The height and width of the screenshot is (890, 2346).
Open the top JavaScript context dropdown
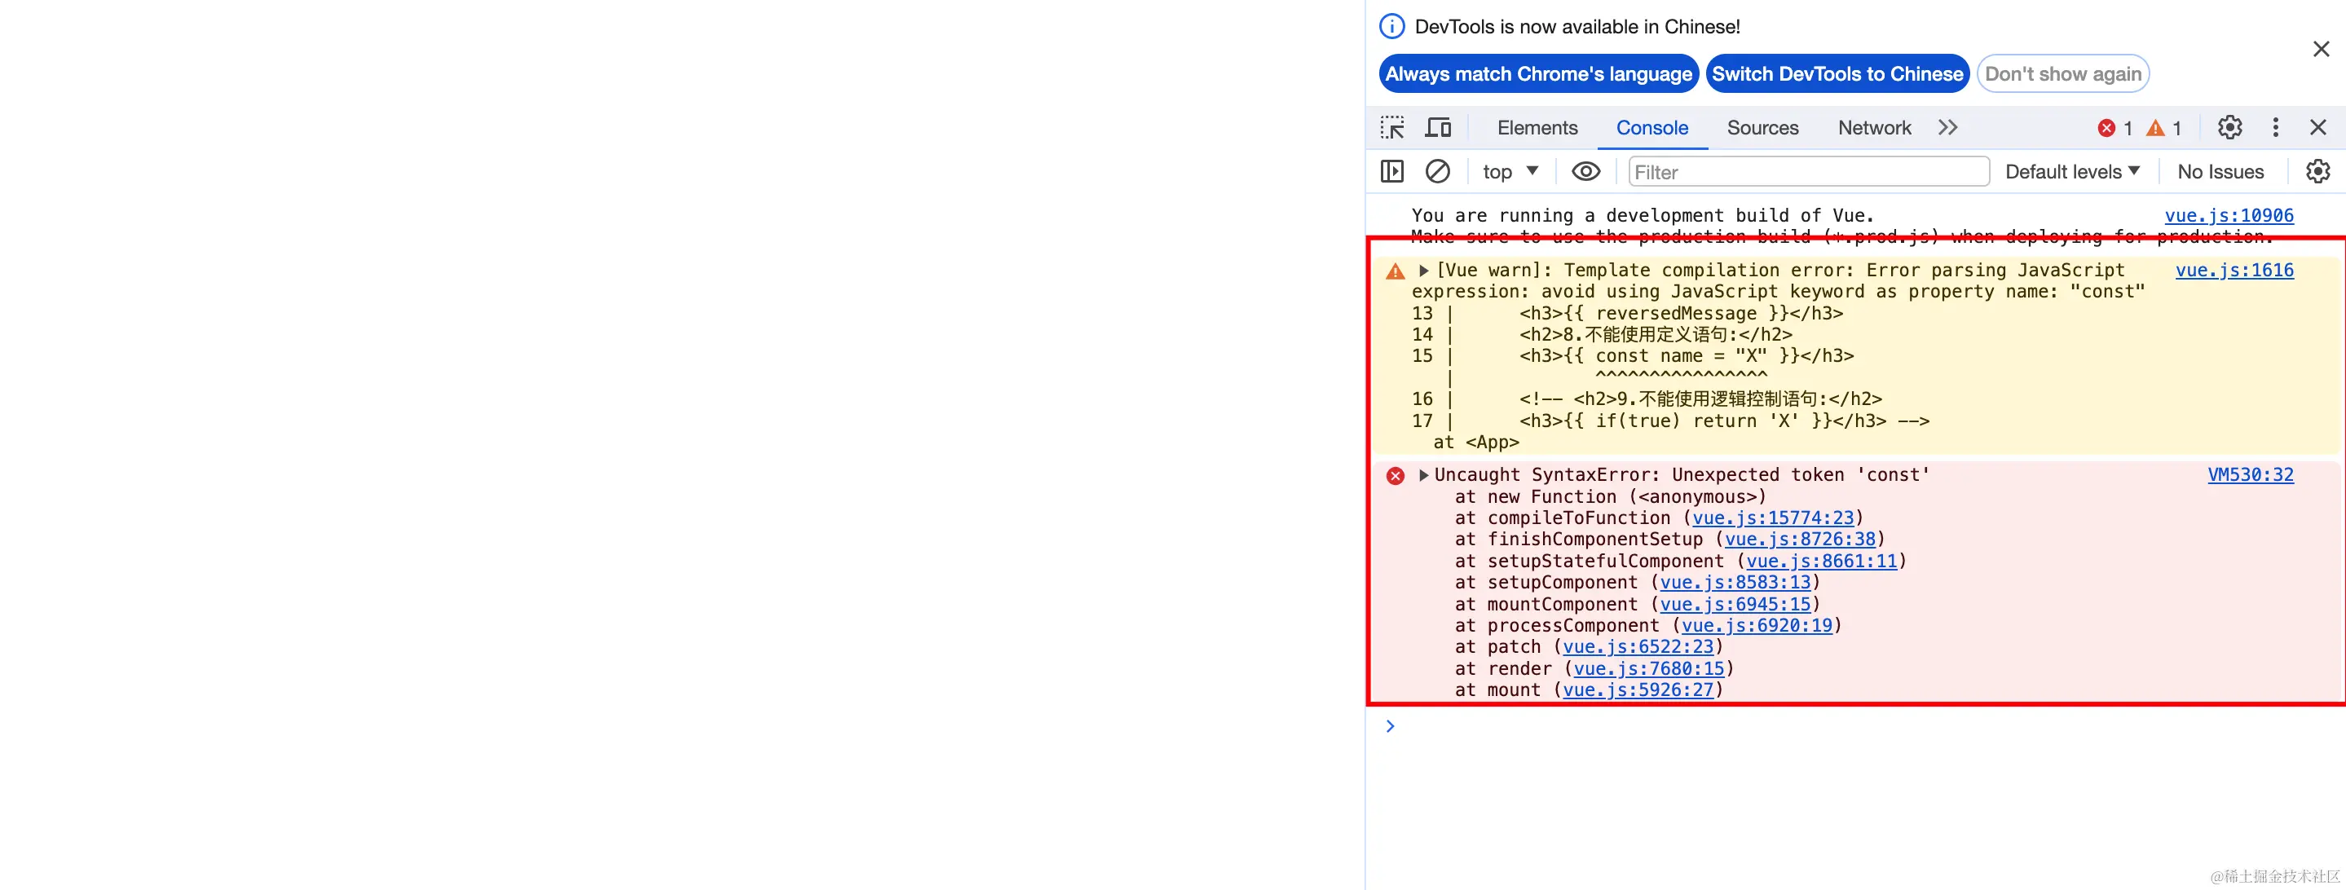pos(1510,171)
